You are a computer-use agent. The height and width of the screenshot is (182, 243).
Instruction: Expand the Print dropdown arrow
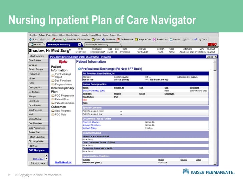192,39
